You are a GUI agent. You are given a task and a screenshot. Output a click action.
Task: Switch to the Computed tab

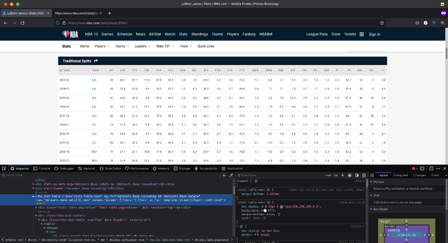pos(400,175)
